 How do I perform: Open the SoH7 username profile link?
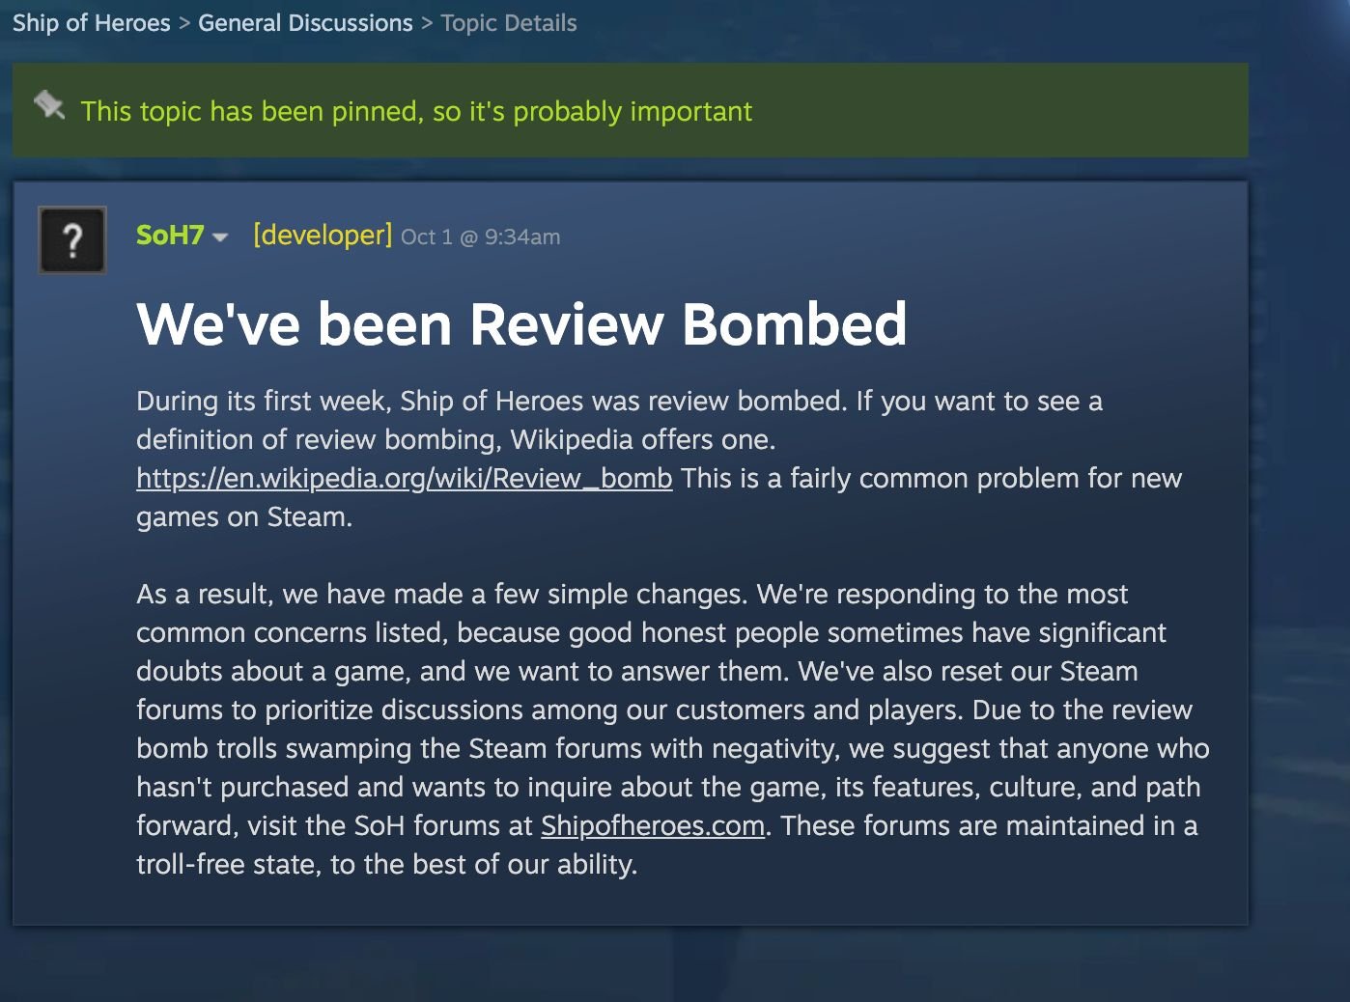(170, 236)
